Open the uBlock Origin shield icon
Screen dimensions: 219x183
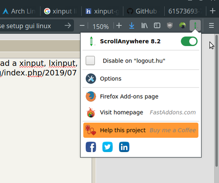pyautogui.click(x=170, y=26)
